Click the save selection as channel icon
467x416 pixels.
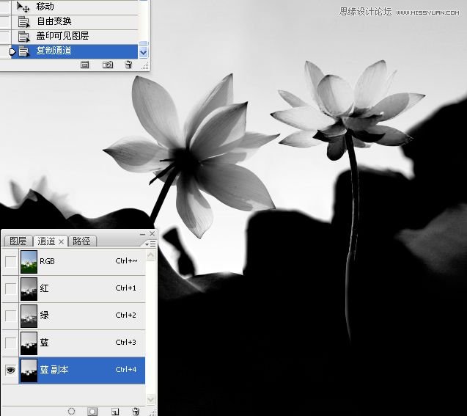tap(92, 412)
